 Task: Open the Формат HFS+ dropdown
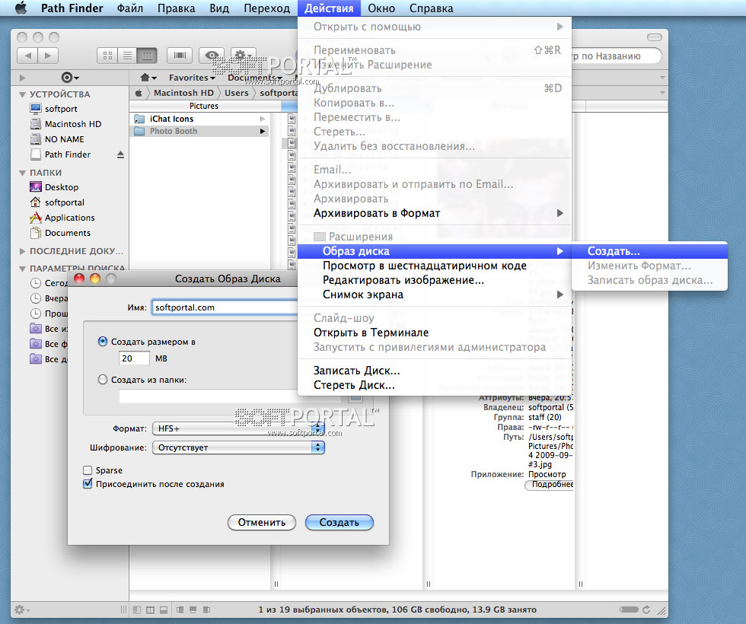(x=238, y=428)
